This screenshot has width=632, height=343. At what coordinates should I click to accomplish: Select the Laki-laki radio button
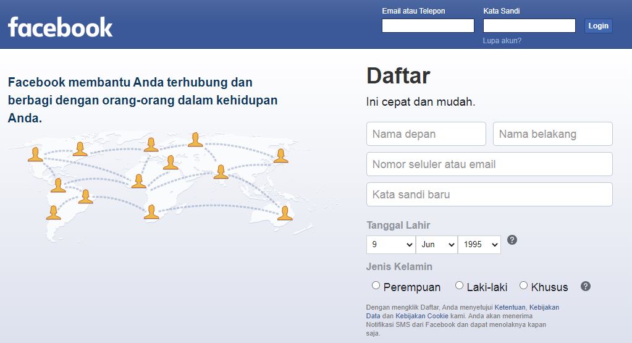tap(459, 286)
